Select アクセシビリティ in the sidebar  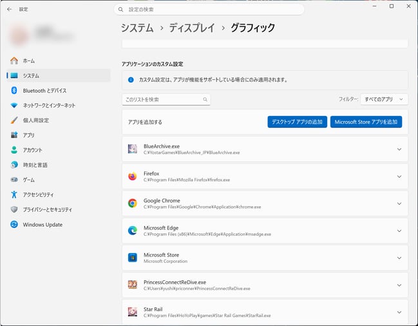click(x=59, y=195)
